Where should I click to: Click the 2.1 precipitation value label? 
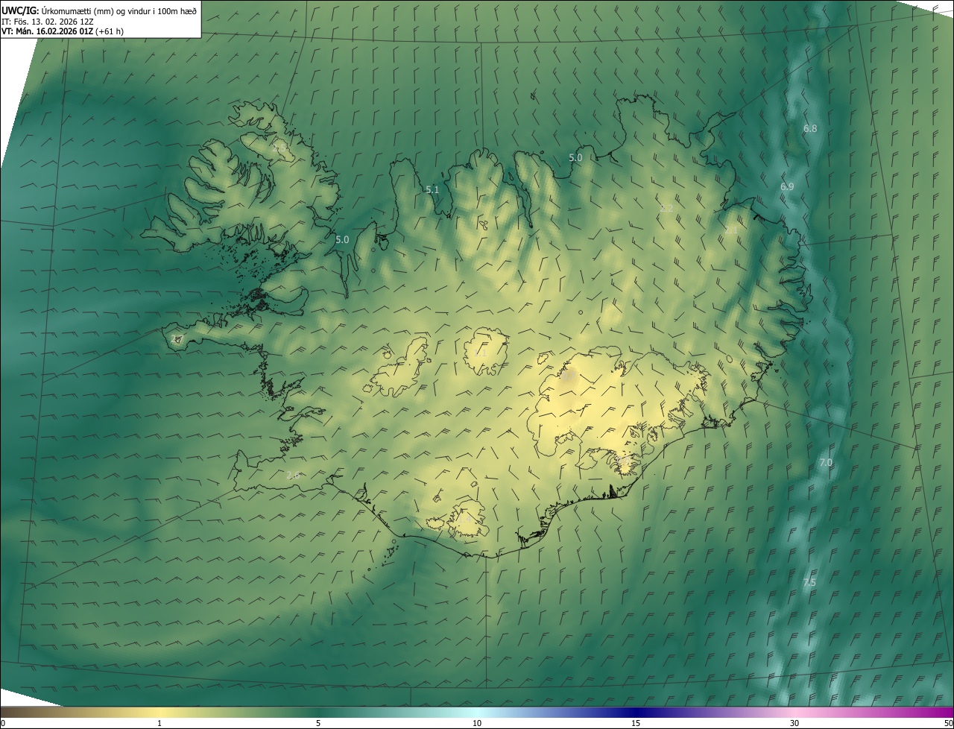(731, 230)
